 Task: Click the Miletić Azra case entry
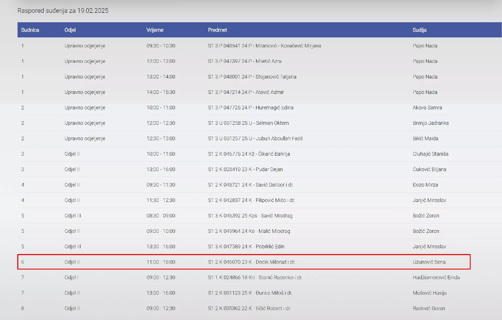pos(245,61)
